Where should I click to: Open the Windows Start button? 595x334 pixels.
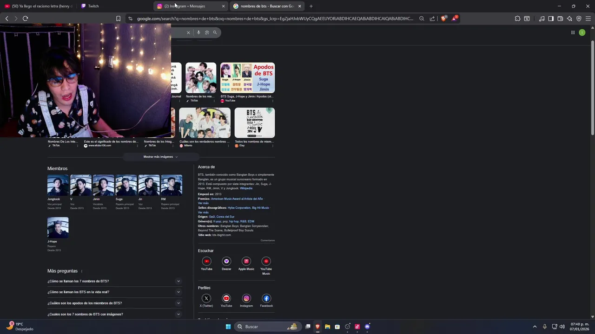pyautogui.click(x=228, y=327)
